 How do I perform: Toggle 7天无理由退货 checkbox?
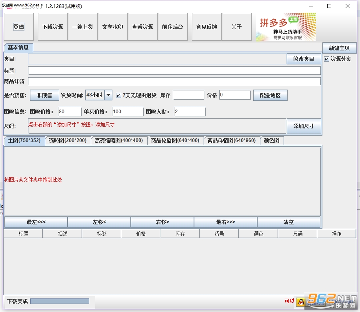(118, 95)
